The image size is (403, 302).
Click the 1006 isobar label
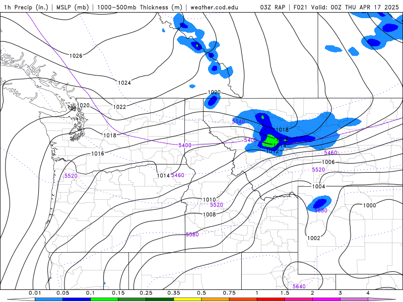[x=328, y=162]
